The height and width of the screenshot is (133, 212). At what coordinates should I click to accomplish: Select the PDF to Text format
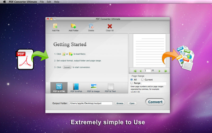[110, 88]
